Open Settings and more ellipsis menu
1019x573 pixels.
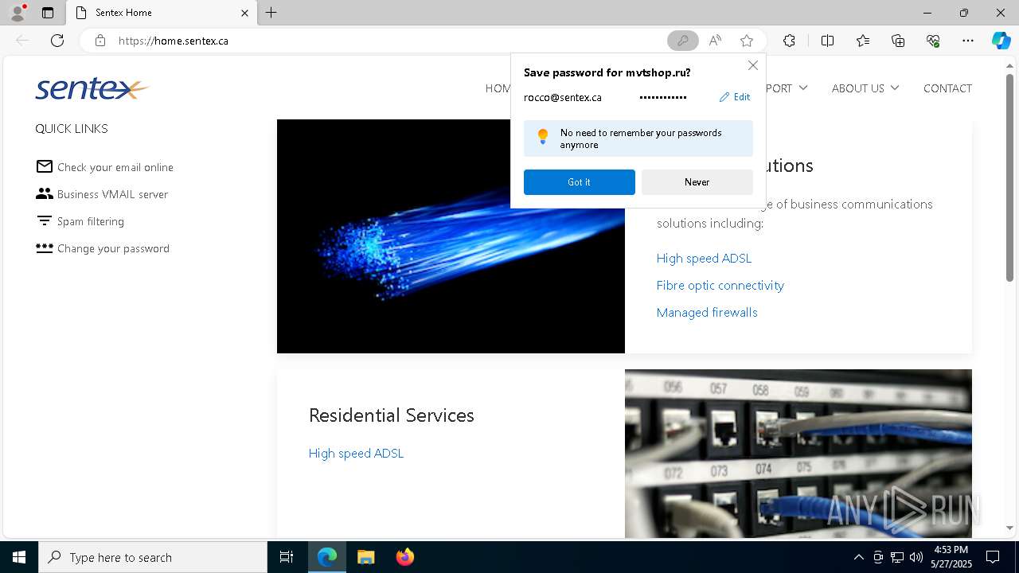click(968, 41)
